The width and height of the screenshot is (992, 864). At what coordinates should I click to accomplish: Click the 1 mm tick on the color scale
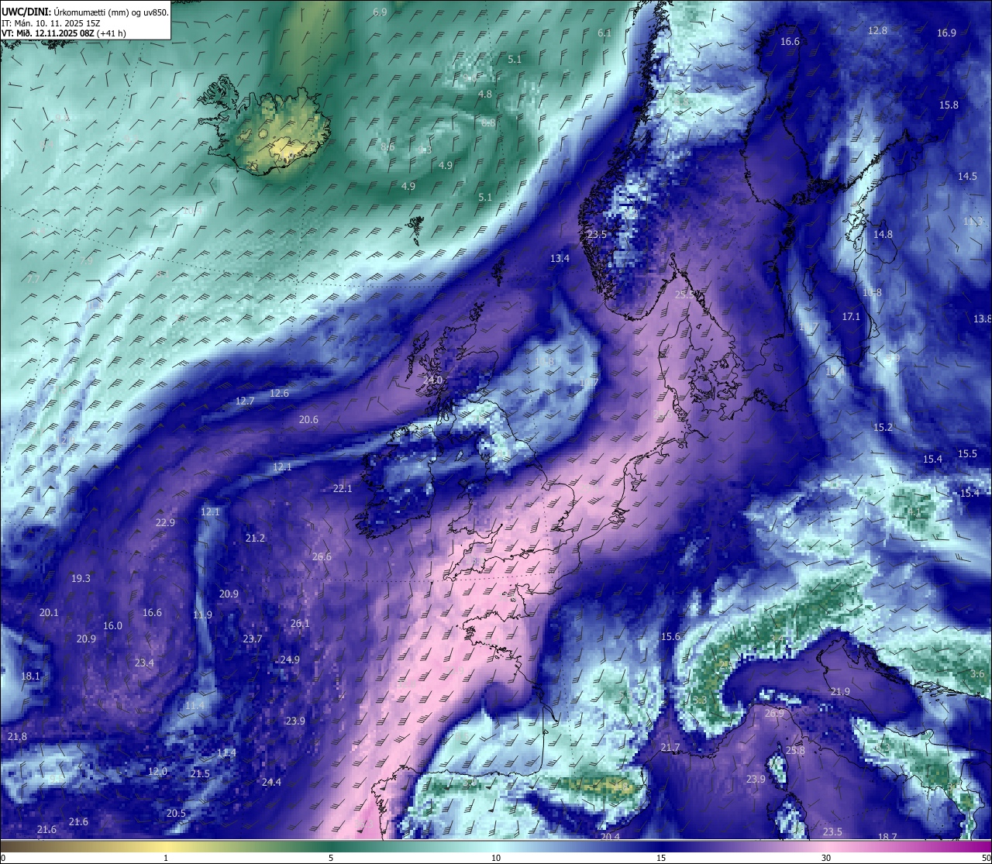[x=166, y=858]
